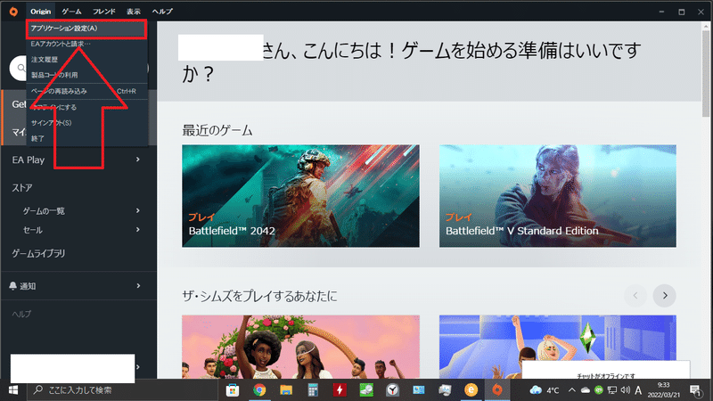Show previous Sims carousel items
Image resolution: width=713 pixels, height=401 pixels.
tap(635, 296)
